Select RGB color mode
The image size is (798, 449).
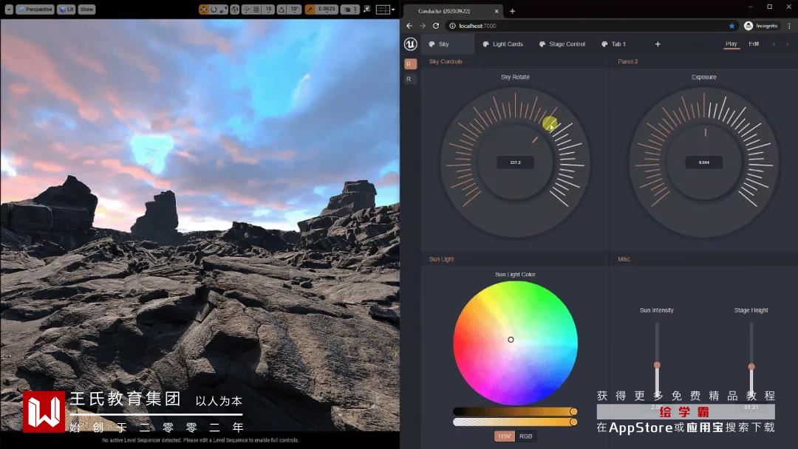(526, 436)
